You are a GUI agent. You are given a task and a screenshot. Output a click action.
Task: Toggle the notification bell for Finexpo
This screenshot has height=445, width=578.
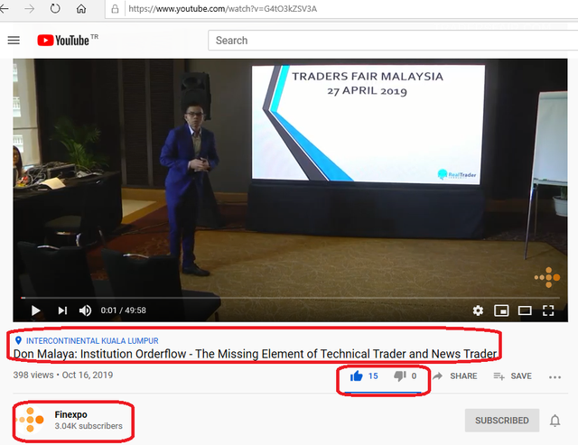click(x=555, y=421)
